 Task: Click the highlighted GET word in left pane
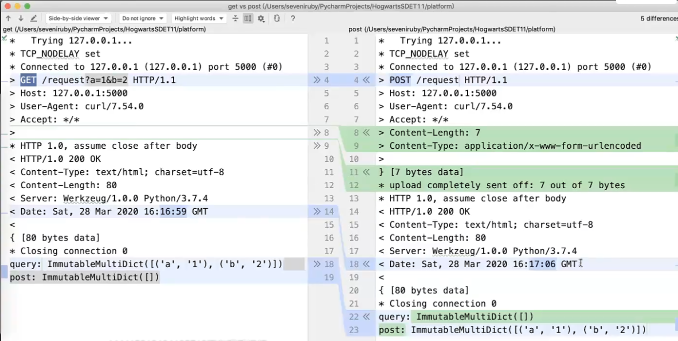[x=28, y=80]
